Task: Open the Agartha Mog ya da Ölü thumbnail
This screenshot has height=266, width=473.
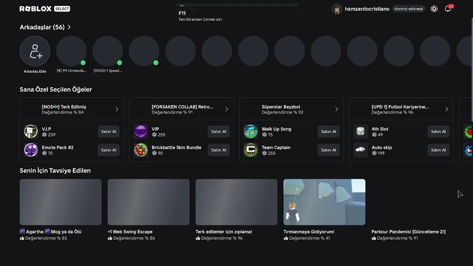Action: tap(61, 202)
